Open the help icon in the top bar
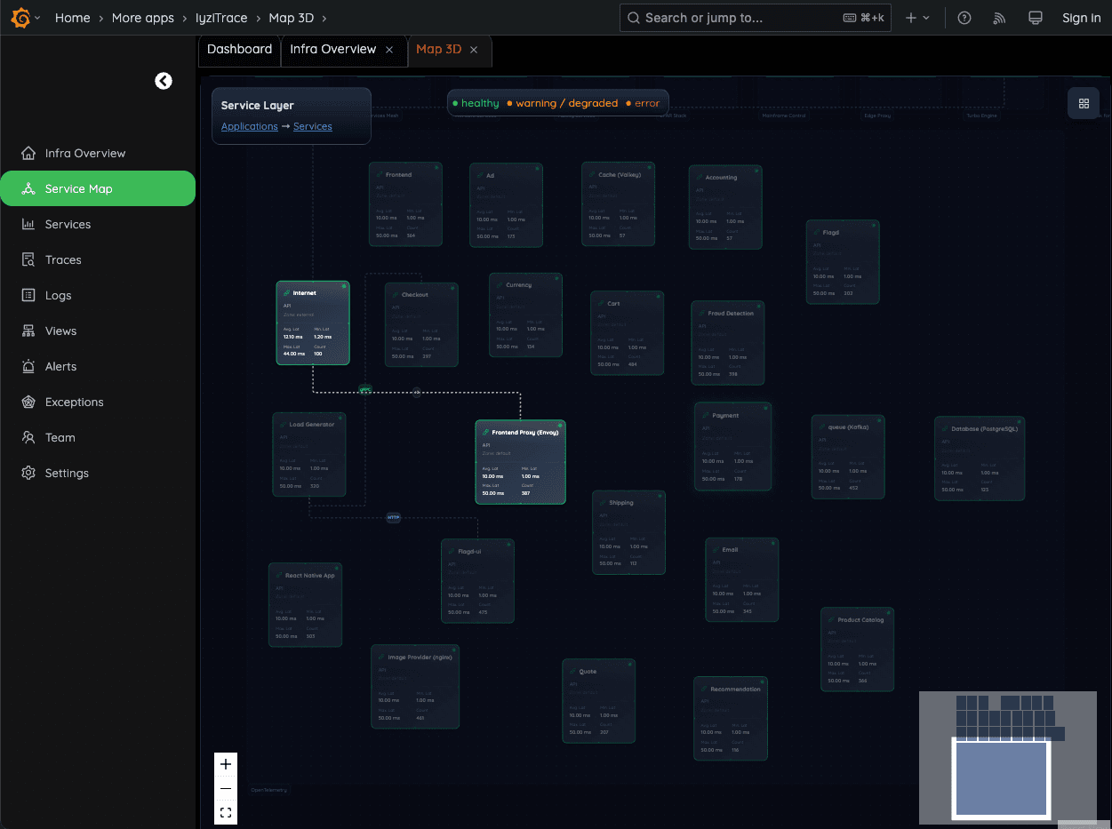This screenshot has height=829, width=1112. tap(964, 18)
